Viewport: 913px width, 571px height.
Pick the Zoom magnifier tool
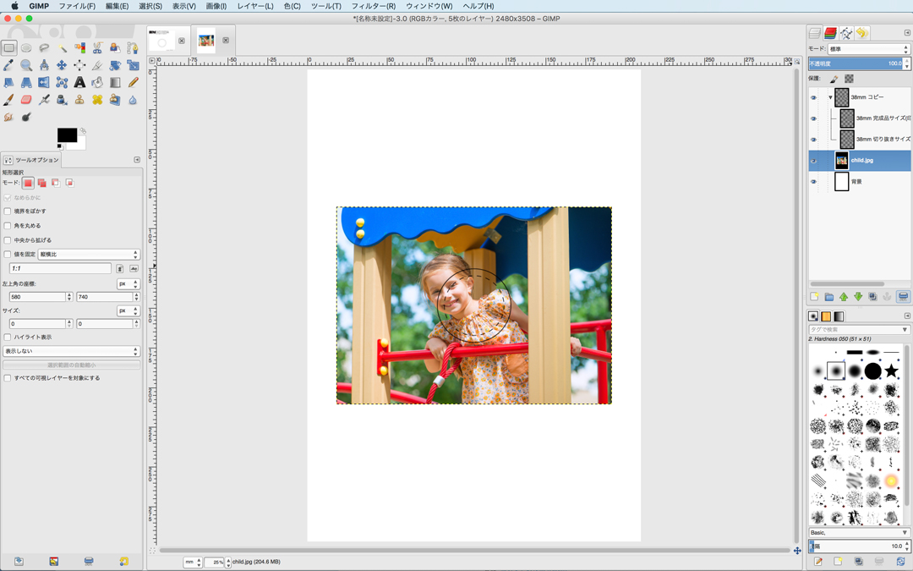coord(26,65)
